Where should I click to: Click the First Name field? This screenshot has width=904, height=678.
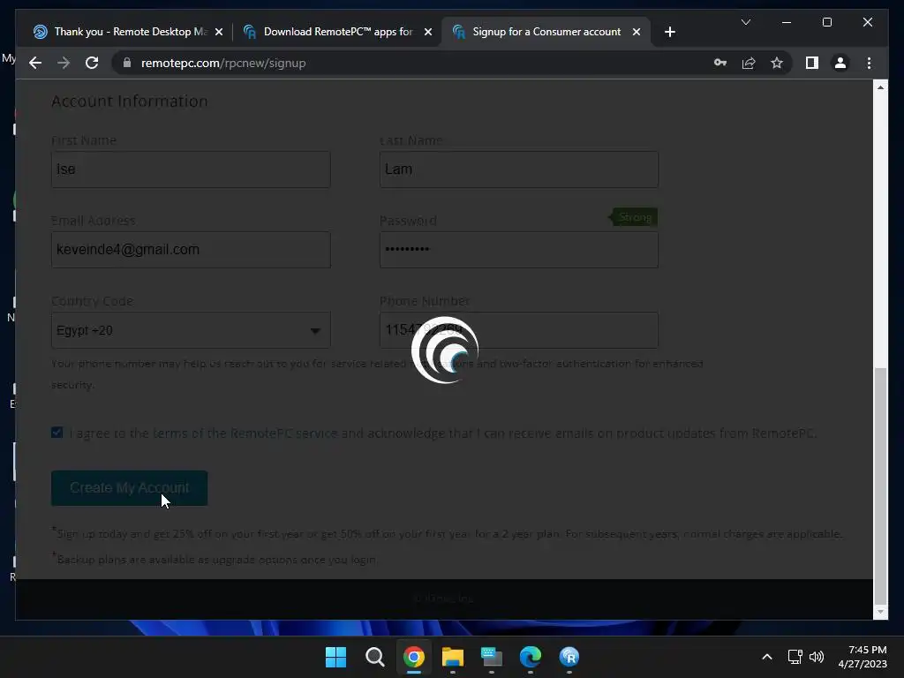191,169
